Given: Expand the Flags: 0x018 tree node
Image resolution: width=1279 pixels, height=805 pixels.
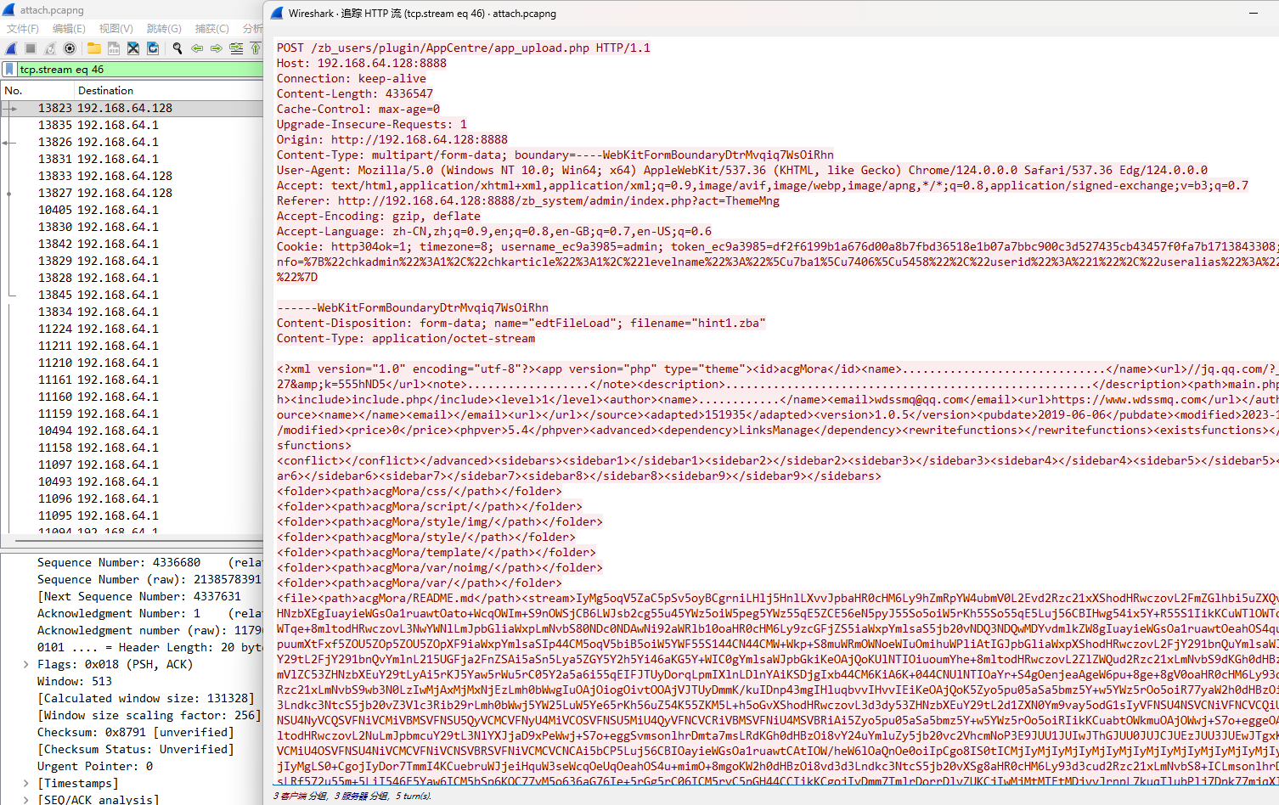Looking at the screenshot, I should (26, 664).
